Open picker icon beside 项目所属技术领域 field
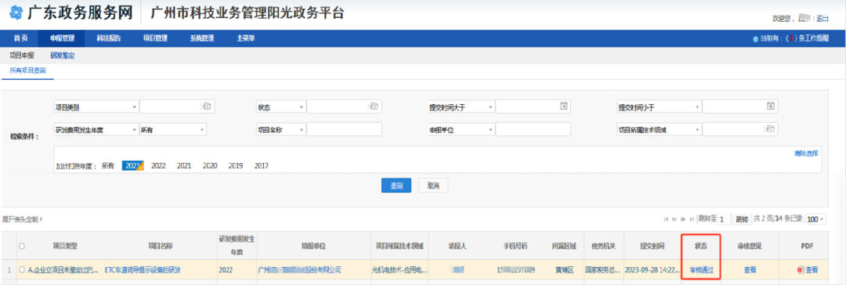Viewport: 846px width, 285px height. coord(769,129)
